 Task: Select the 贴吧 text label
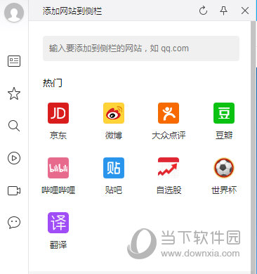114,190
